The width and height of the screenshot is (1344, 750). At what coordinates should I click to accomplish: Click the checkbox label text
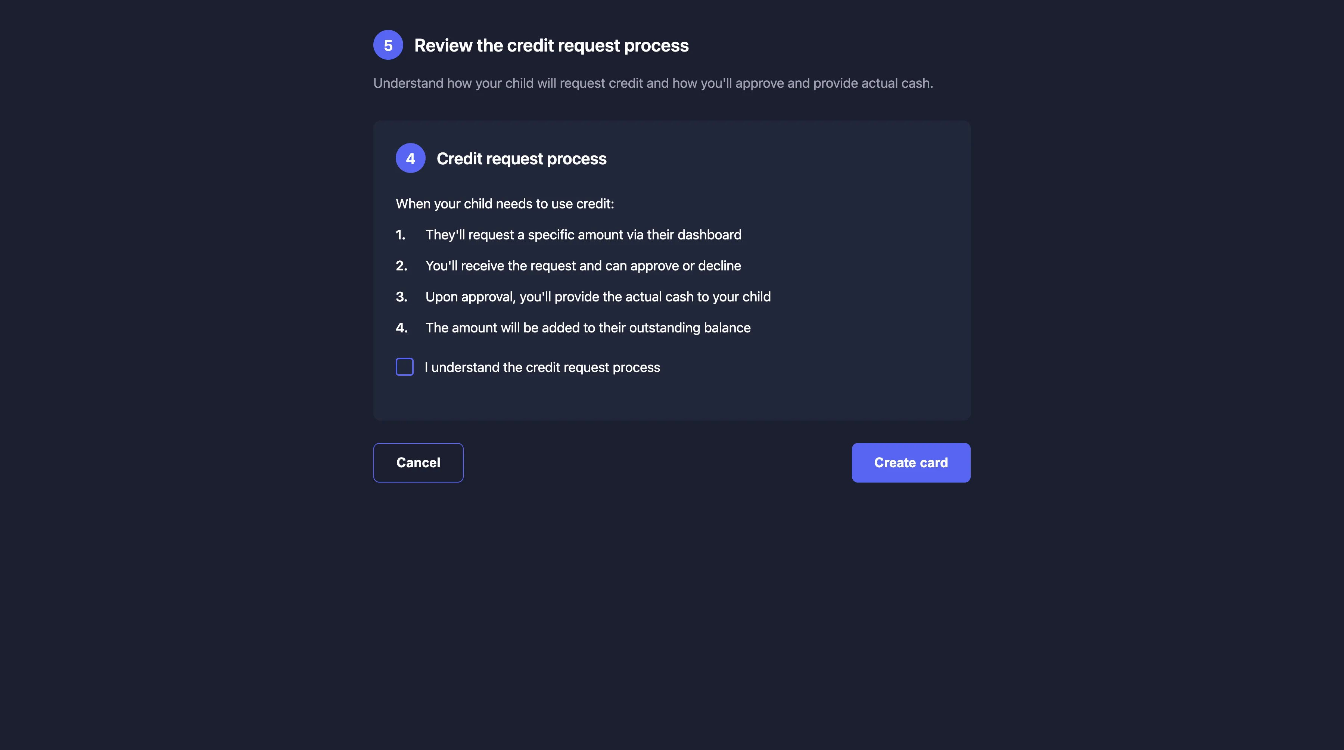click(542, 367)
